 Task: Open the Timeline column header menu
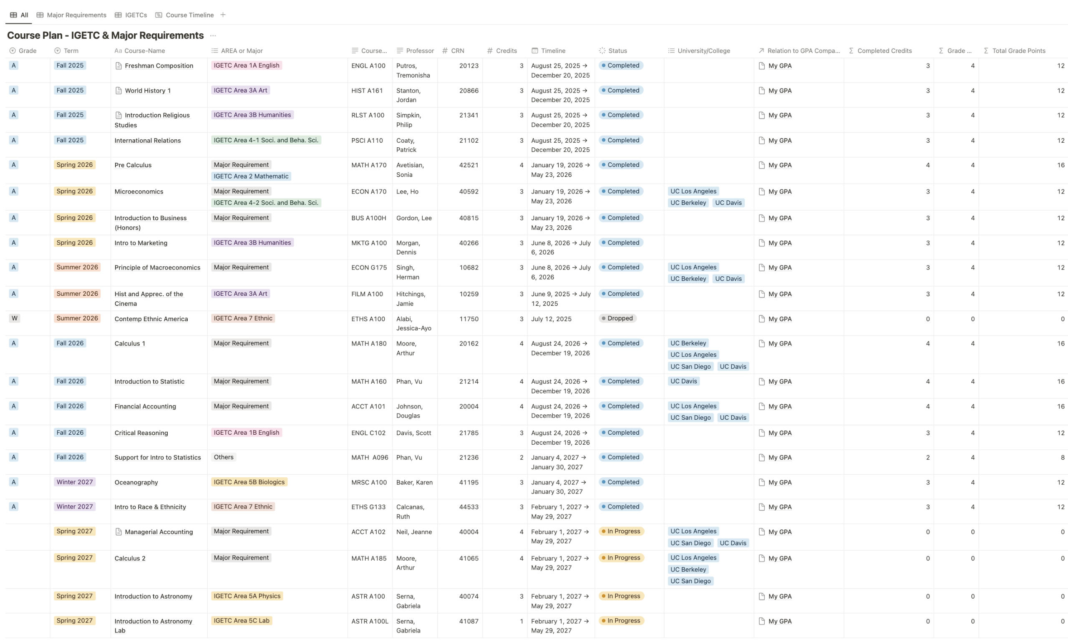(x=553, y=51)
